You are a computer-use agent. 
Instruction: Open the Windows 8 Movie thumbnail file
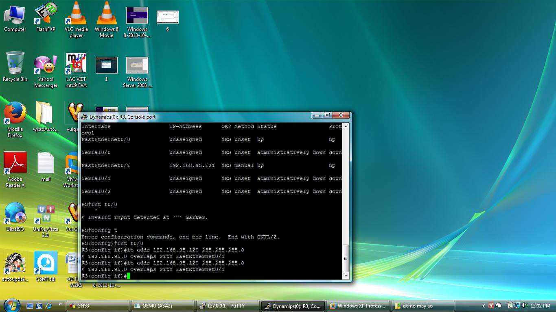click(107, 15)
